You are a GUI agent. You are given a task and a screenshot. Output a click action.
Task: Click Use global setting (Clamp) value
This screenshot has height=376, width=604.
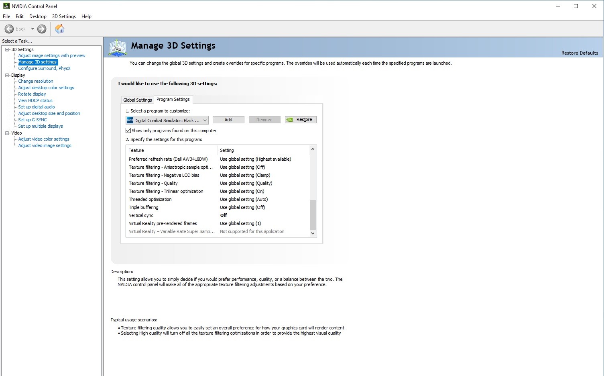tap(245, 175)
